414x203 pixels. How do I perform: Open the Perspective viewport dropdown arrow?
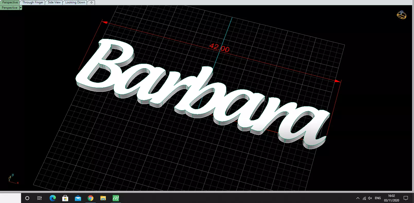click(x=21, y=8)
